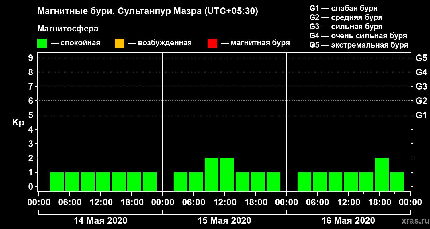Click the 'Магнитосфера' heading
Screen dimensions: 430x229
coord(68,29)
